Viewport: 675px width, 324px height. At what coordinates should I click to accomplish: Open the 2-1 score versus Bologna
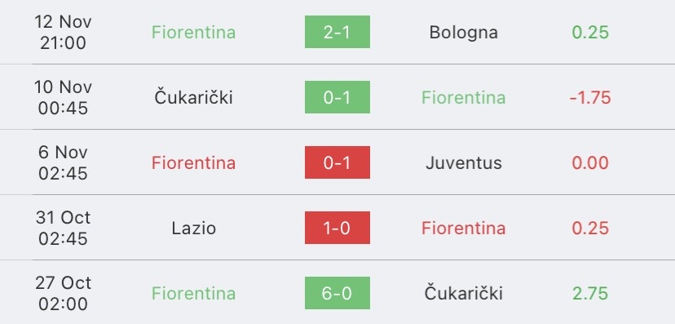click(337, 32)
